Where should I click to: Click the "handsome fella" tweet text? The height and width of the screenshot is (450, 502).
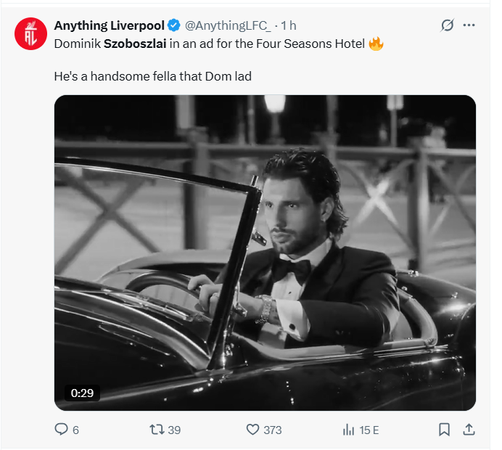tap(152, 75)
